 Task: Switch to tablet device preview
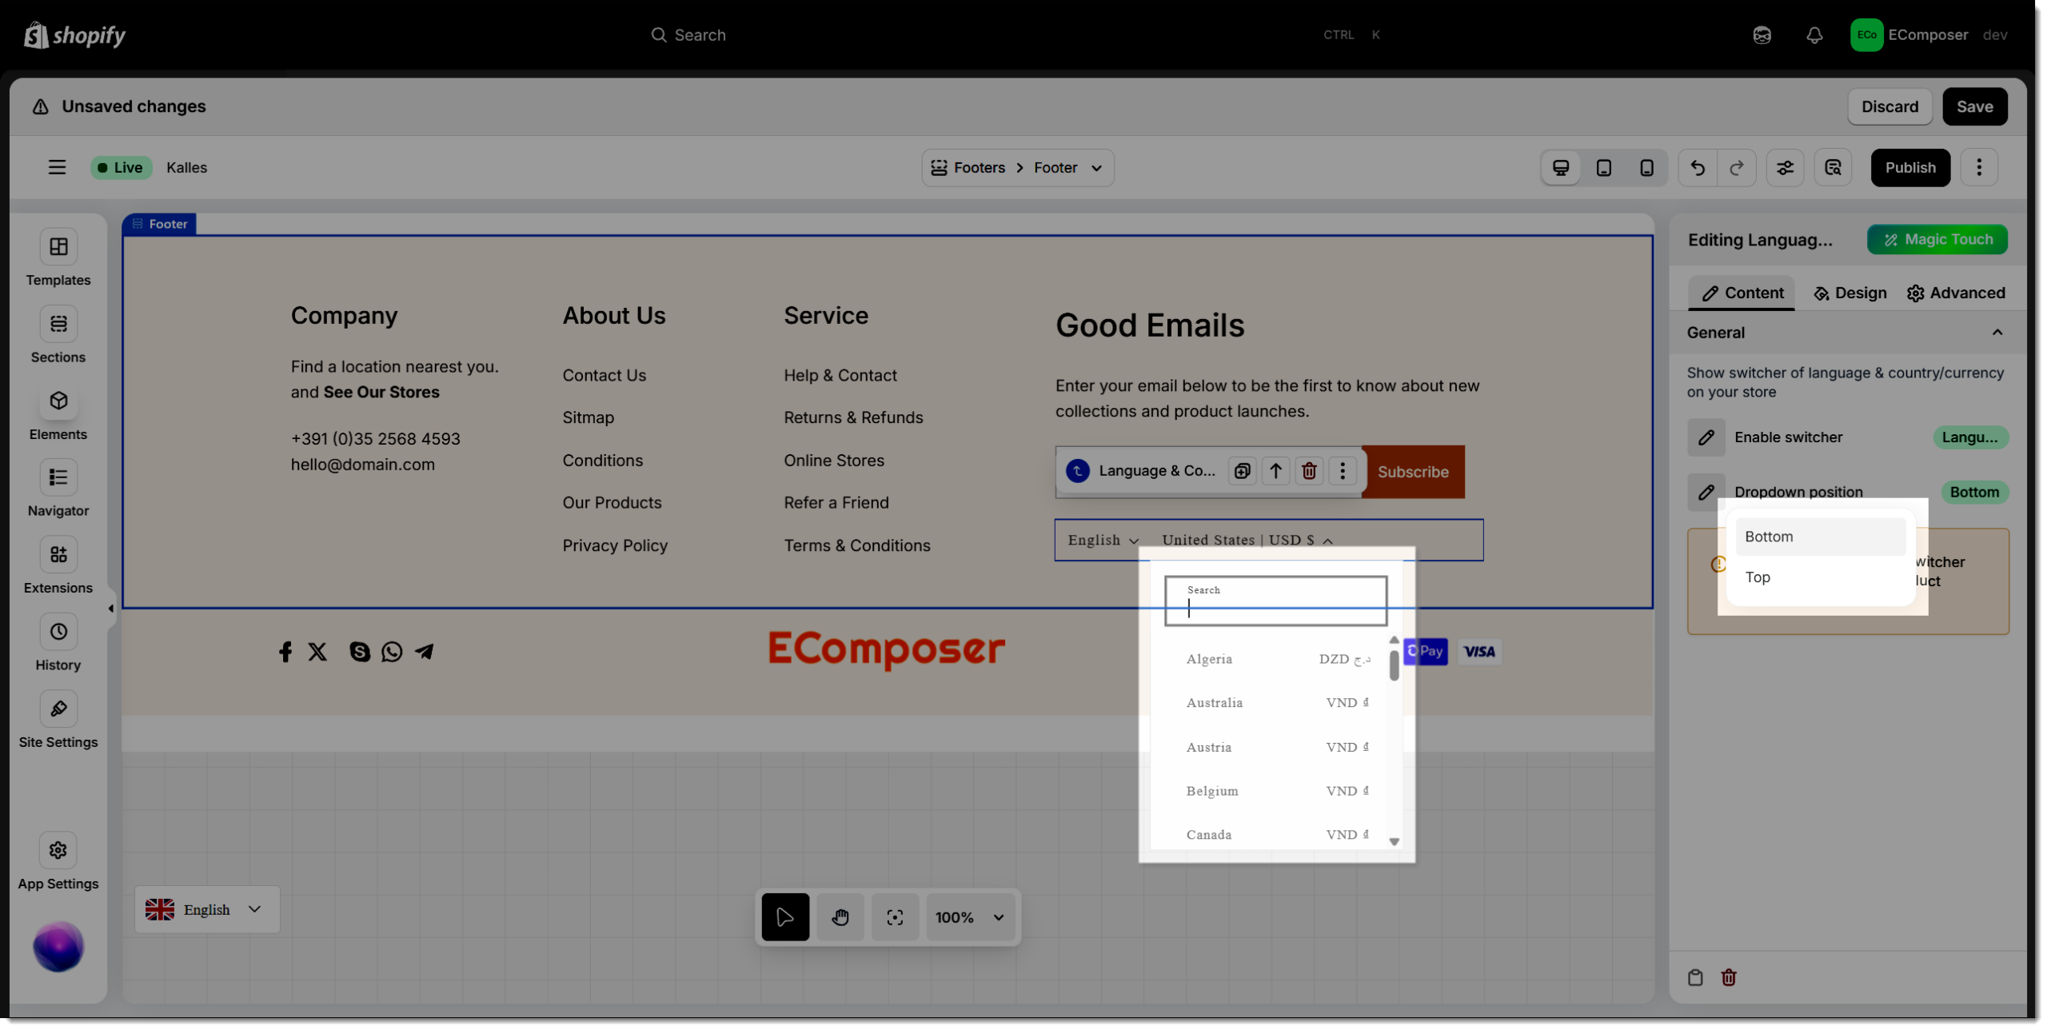point(1603,168)
